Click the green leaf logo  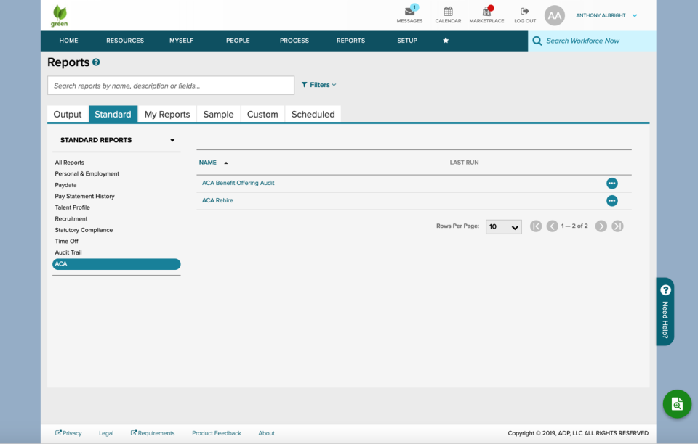click(60, 16)
